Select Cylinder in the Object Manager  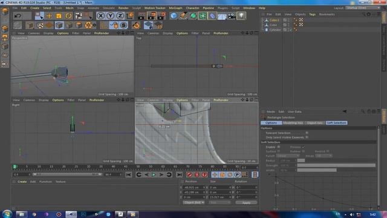click(275, 30)
